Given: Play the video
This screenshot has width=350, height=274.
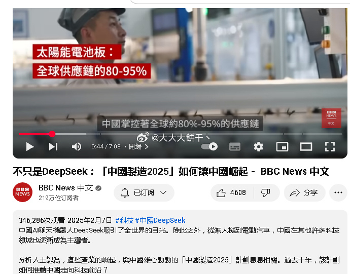Looking at the screenshot, I should (30, 147).
